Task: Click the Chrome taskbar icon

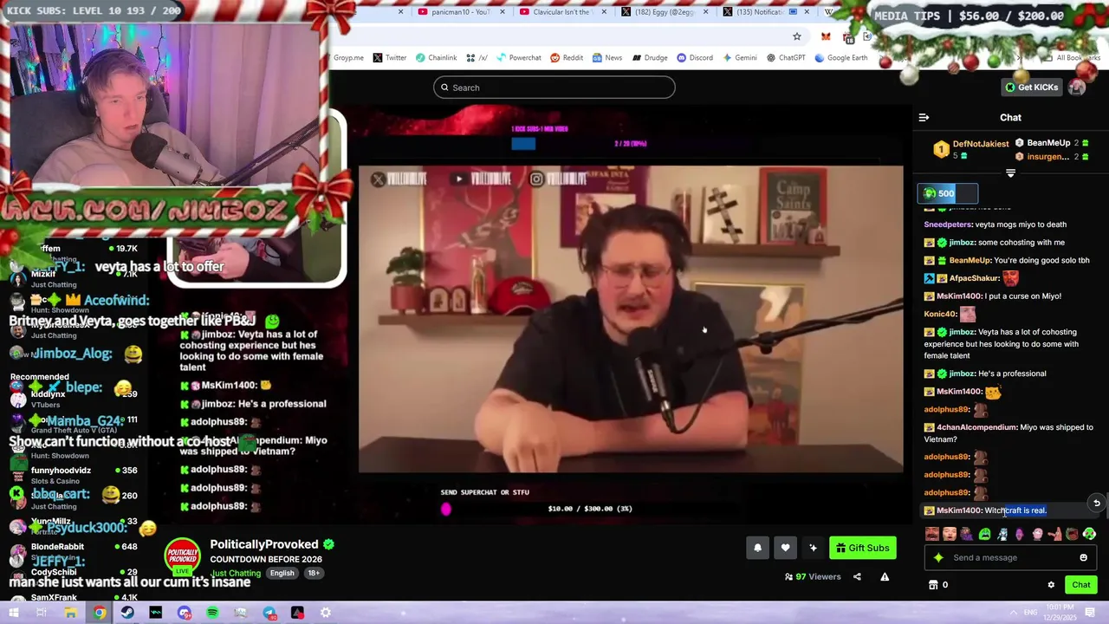Action: (x=99, y=613)
